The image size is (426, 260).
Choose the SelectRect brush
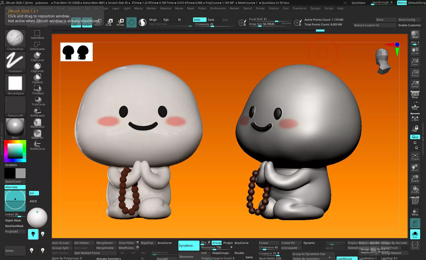(37, 35)
